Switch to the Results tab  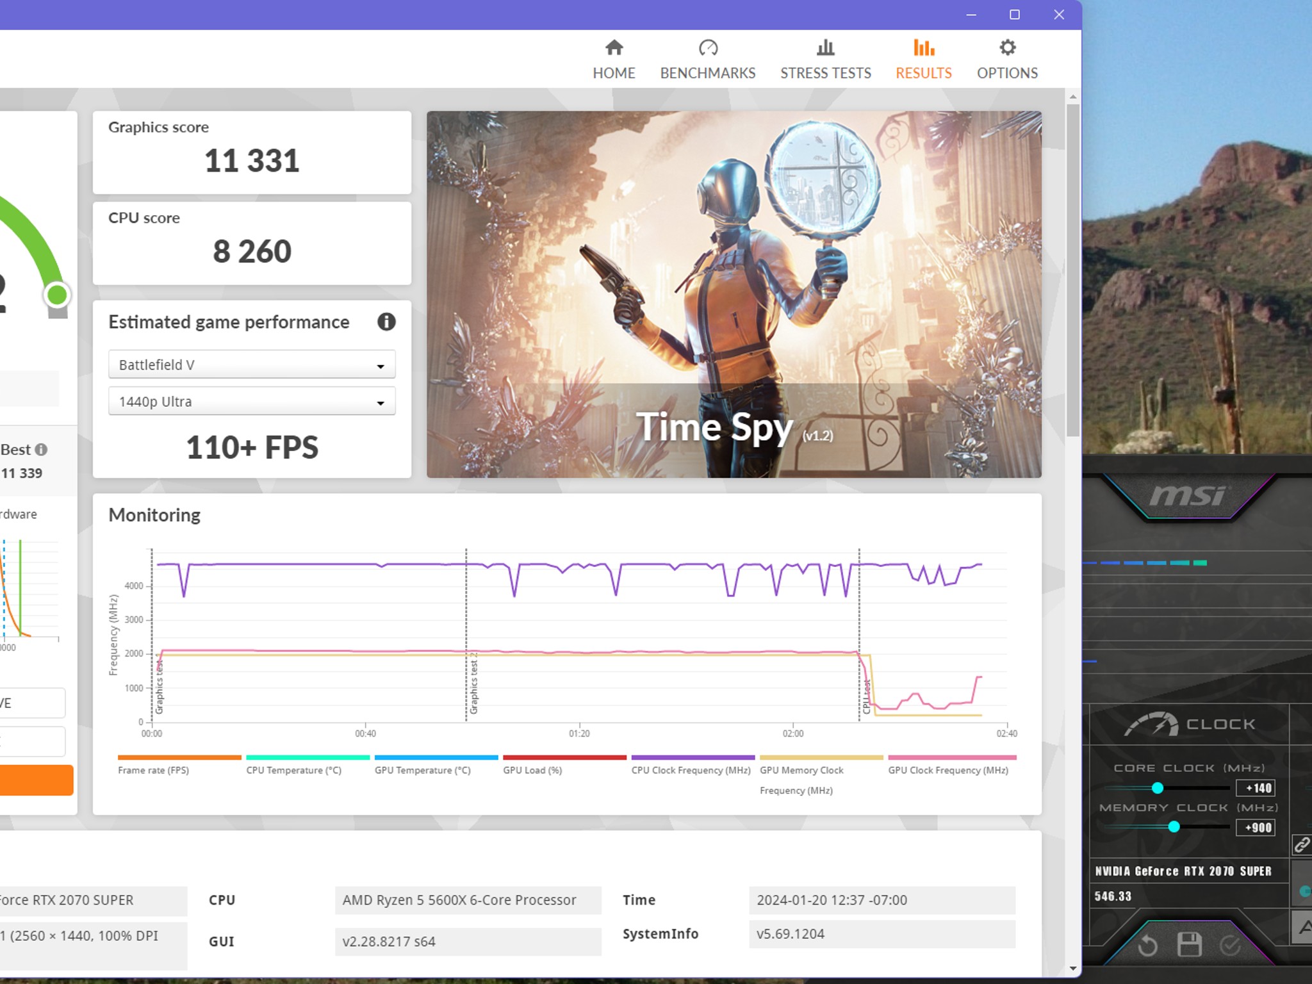(x=923, y=59)
